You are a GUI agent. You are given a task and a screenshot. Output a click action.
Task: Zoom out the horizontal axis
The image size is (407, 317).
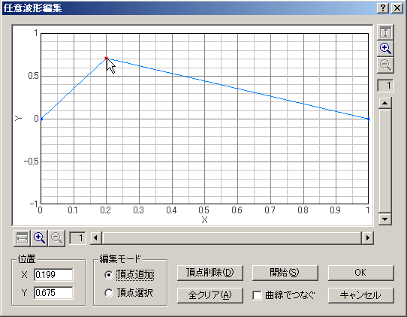56,238
